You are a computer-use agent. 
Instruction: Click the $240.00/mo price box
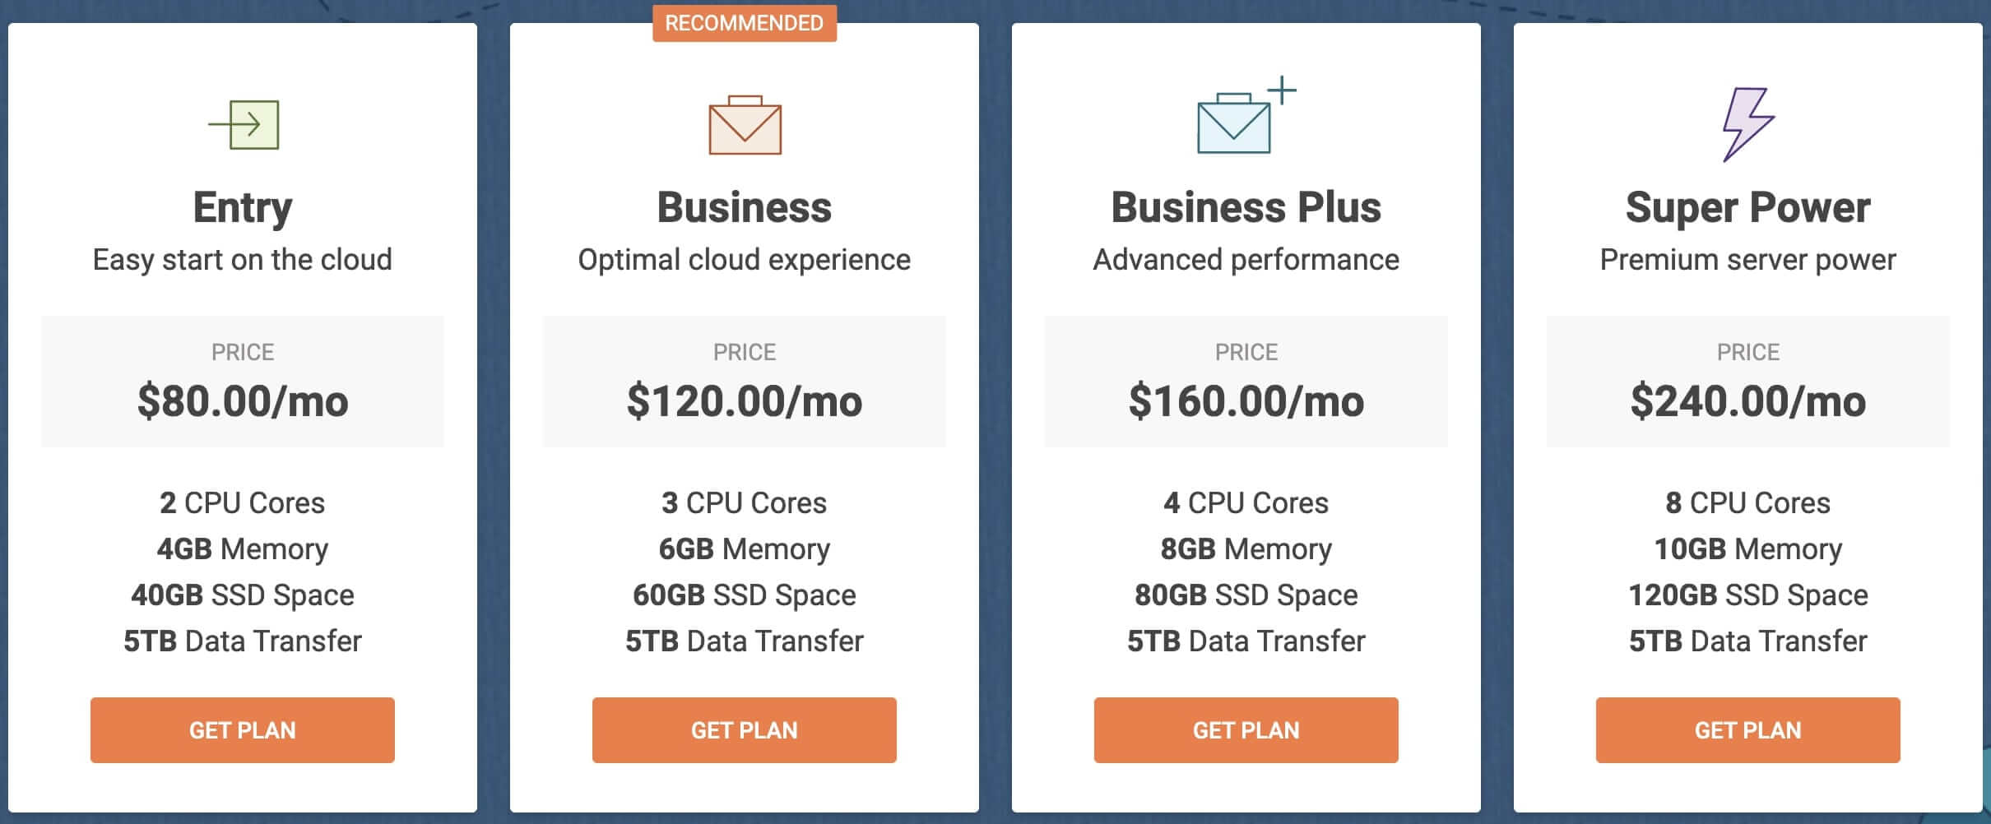click(x=1748, y=382)
